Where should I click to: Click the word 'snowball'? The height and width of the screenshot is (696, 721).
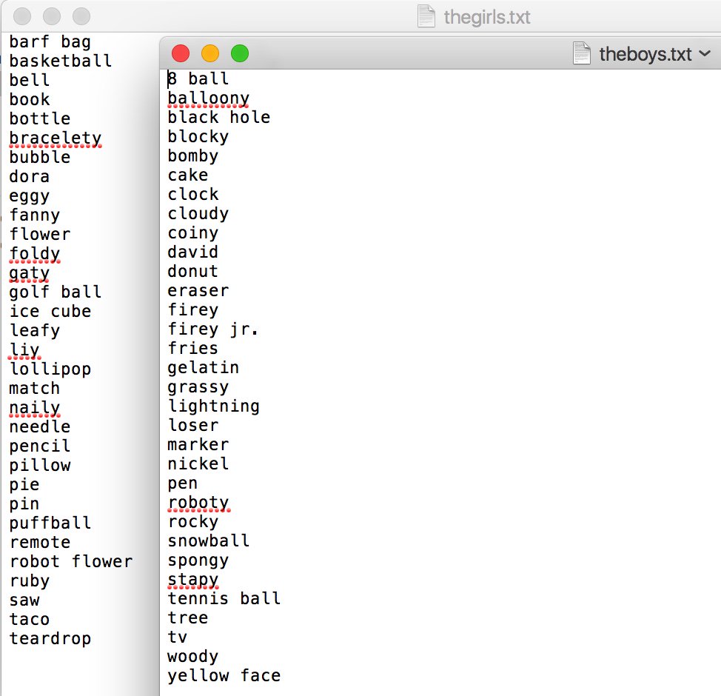[208, 541]
